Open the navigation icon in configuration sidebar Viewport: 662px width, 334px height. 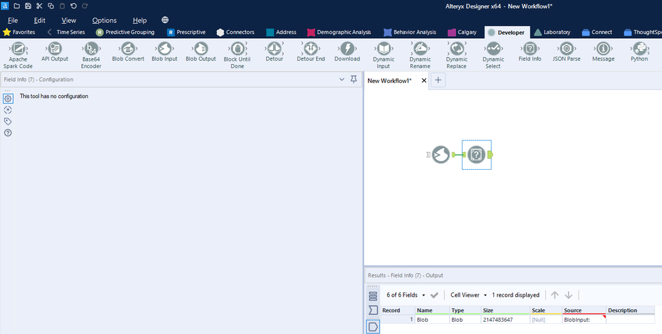click(8, 110)
